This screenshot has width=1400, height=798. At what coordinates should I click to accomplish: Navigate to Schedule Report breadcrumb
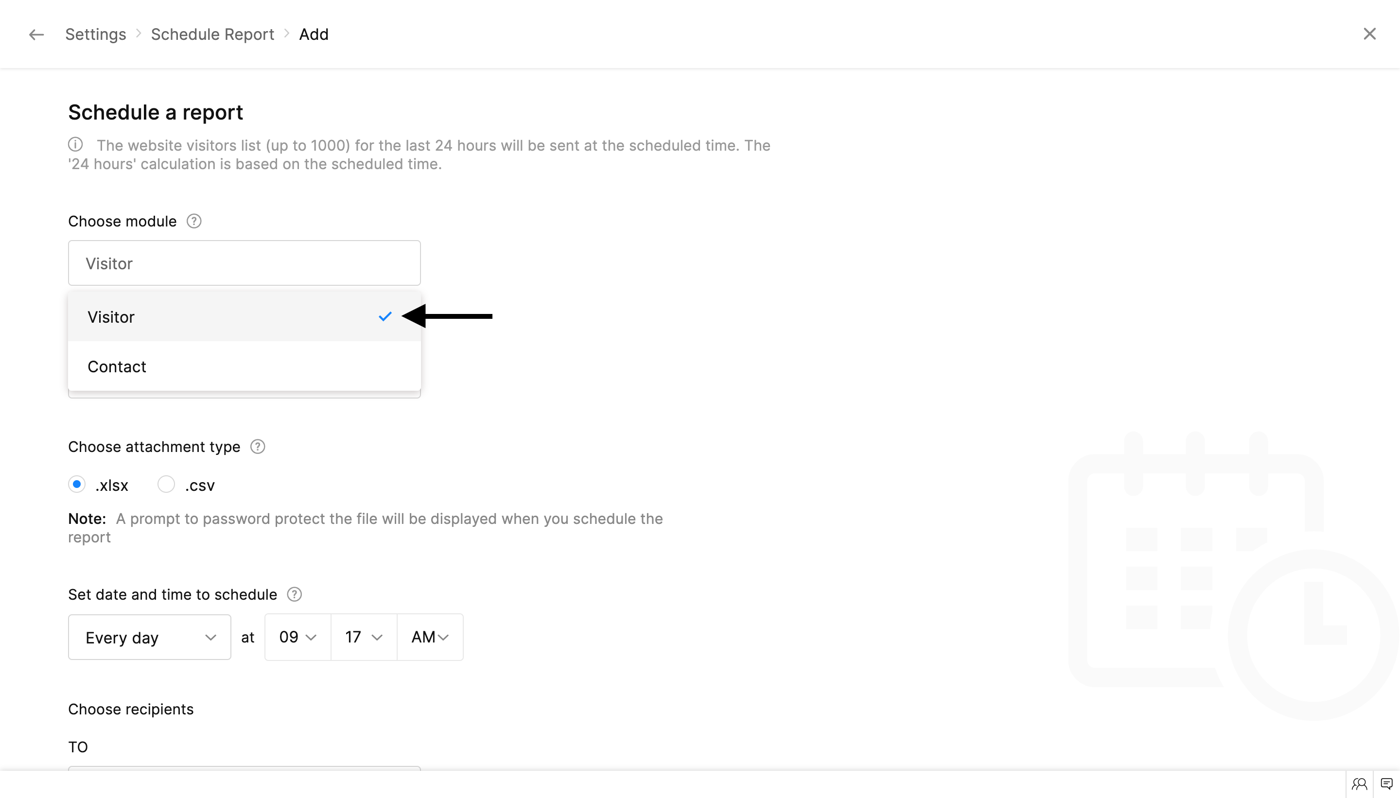point(212,35)
